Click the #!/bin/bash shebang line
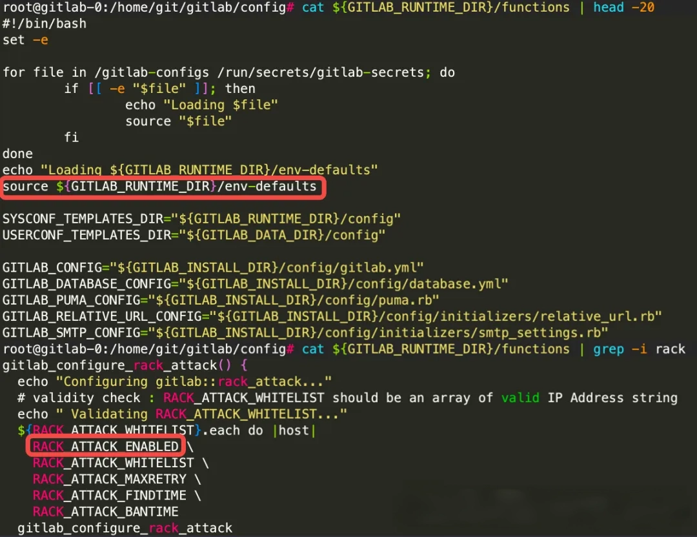The width and height of the screenshot is (697, 537). pos(44,24)
